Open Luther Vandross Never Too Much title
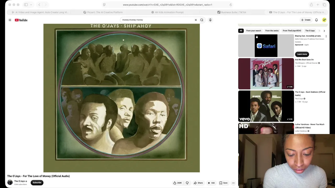335x188 pixels. click(310, 126)
